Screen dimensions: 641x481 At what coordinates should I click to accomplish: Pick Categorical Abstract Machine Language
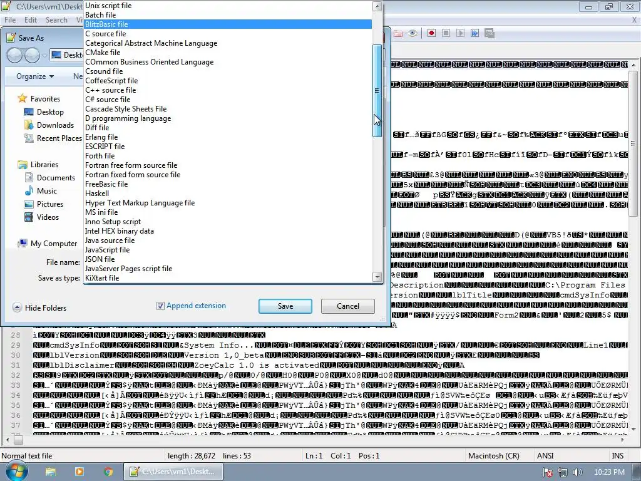[228, 43]
